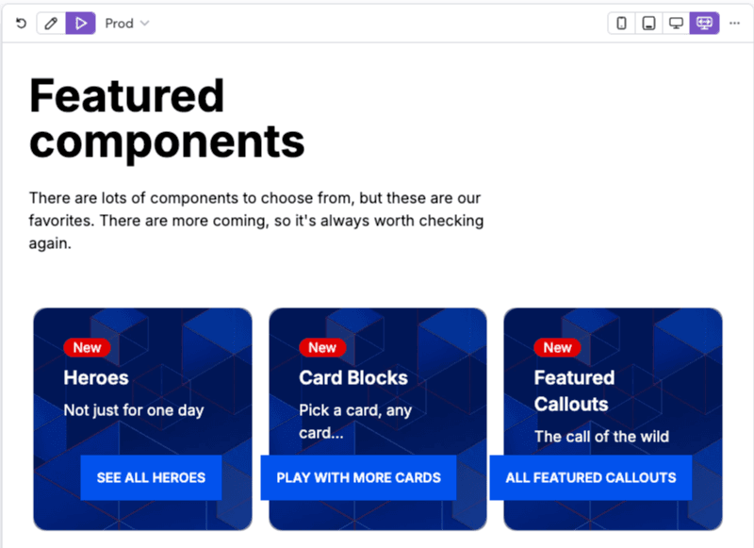Click Play With More Cards button

click(x=358, y=477)
